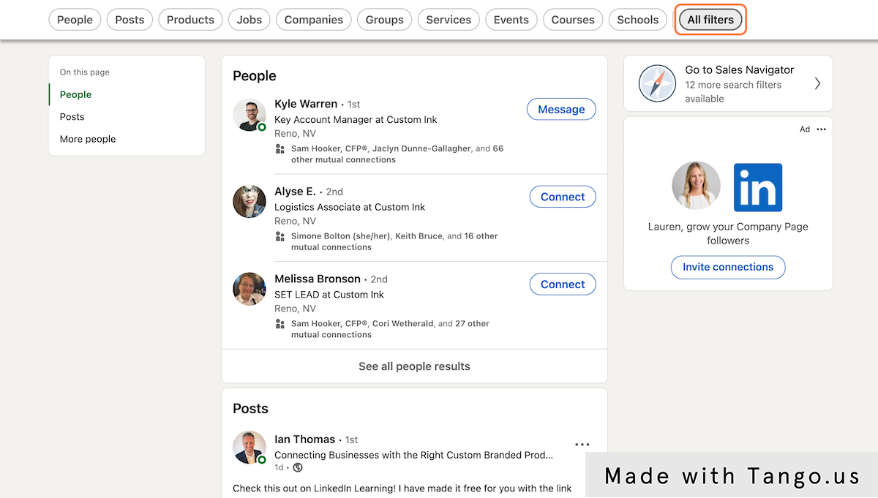This screenshot has height=498, width=878.
Task: Select the Products filter pill
Action: point(190,20)
